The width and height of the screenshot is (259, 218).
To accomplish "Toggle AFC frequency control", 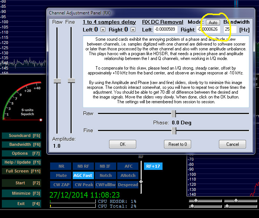I will [x=128, y=166].
